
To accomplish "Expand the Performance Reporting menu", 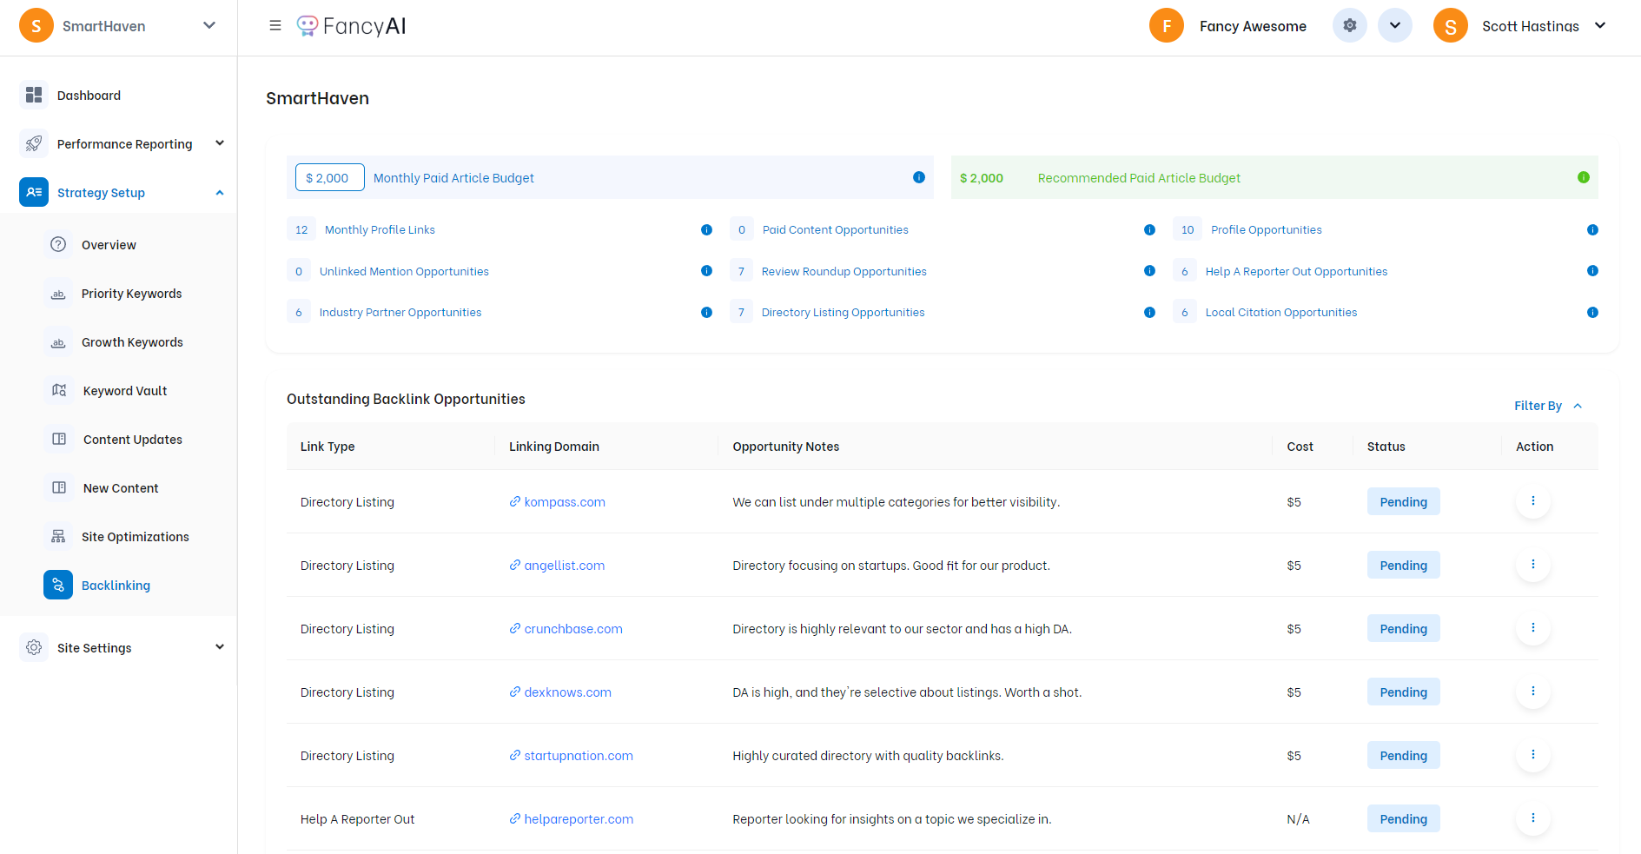I will [220, 143].
